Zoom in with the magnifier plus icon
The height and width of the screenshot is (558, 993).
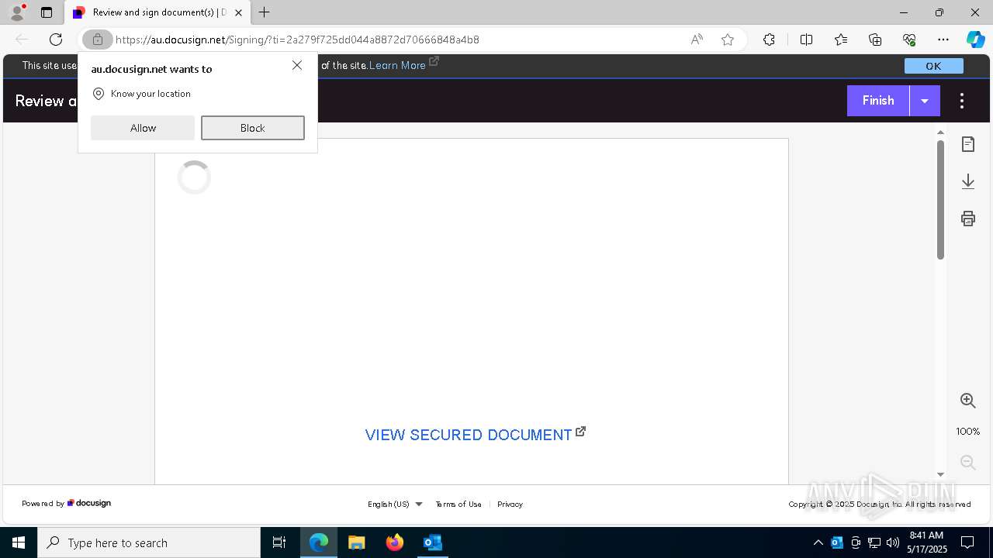click(x=968, y=401)
